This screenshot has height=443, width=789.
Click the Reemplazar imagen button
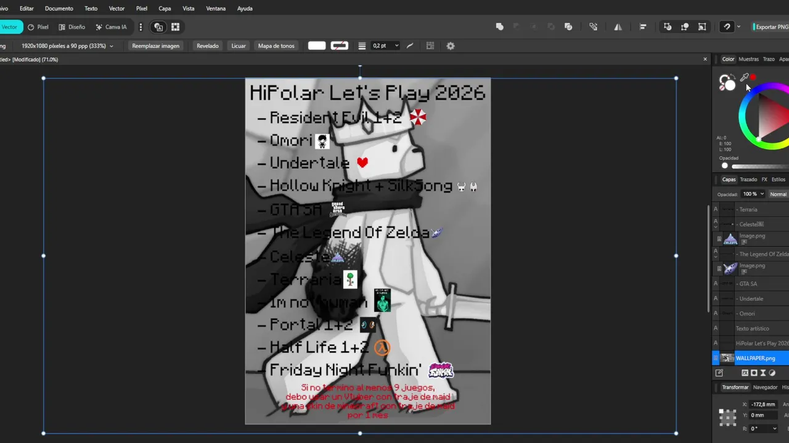pos(155,46)
